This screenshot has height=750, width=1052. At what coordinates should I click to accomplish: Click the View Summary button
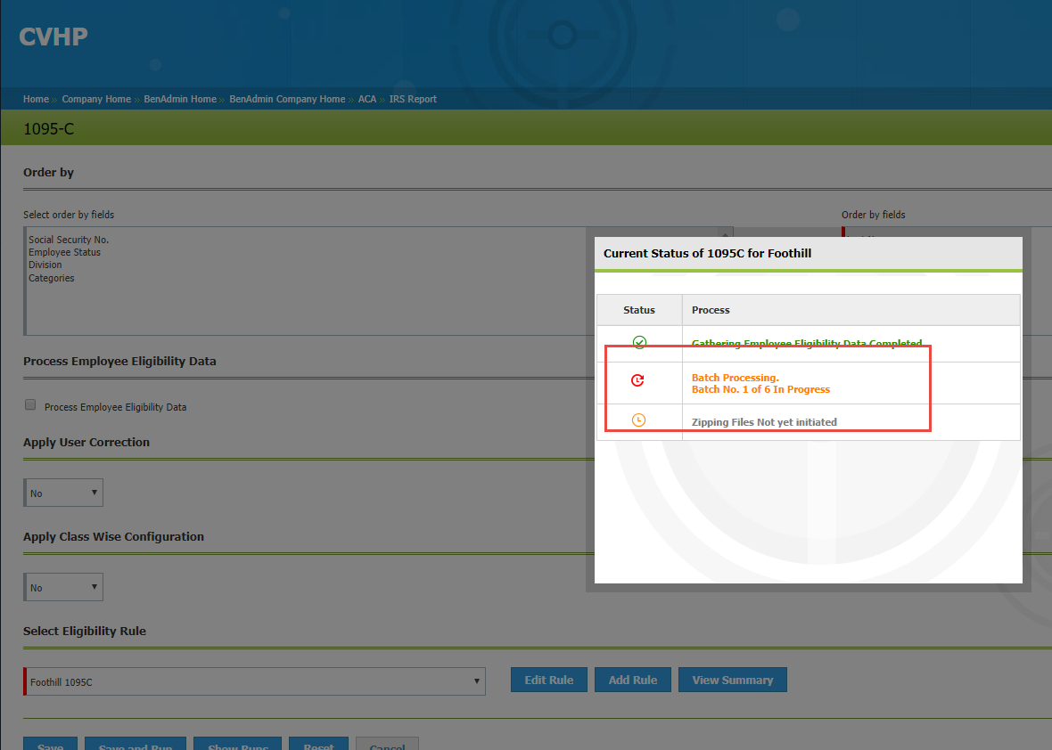(x=733, y=680)
